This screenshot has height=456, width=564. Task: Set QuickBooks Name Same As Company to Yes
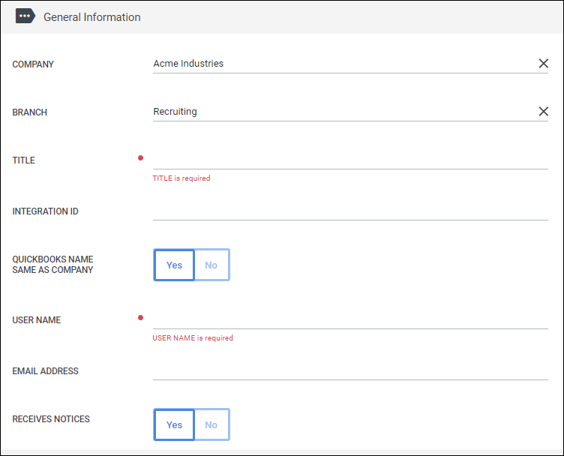tap(174, 265)
